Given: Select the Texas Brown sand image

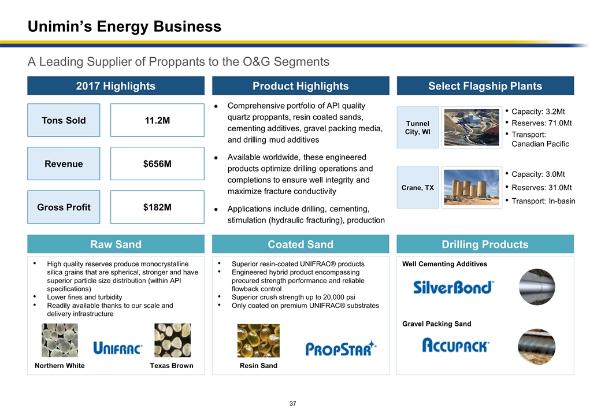Looking at the screenshot, I should pyautogui.click(x=172, y=340).
